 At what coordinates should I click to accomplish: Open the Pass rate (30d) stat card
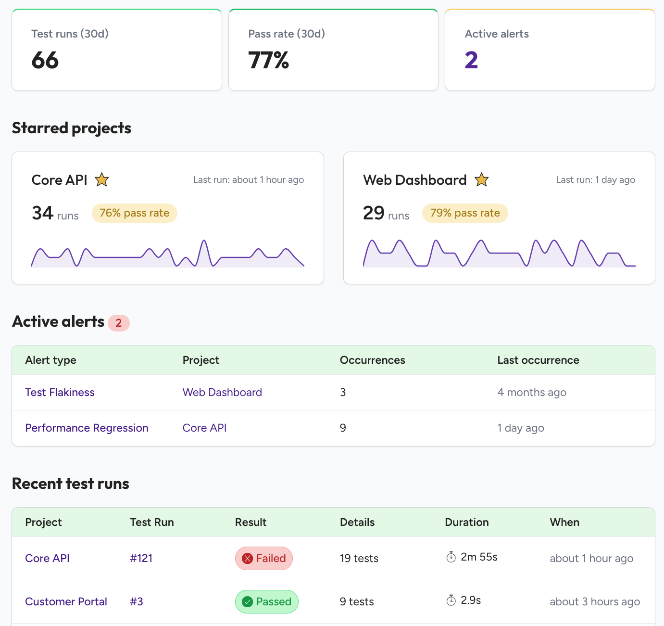click(333, 50)
